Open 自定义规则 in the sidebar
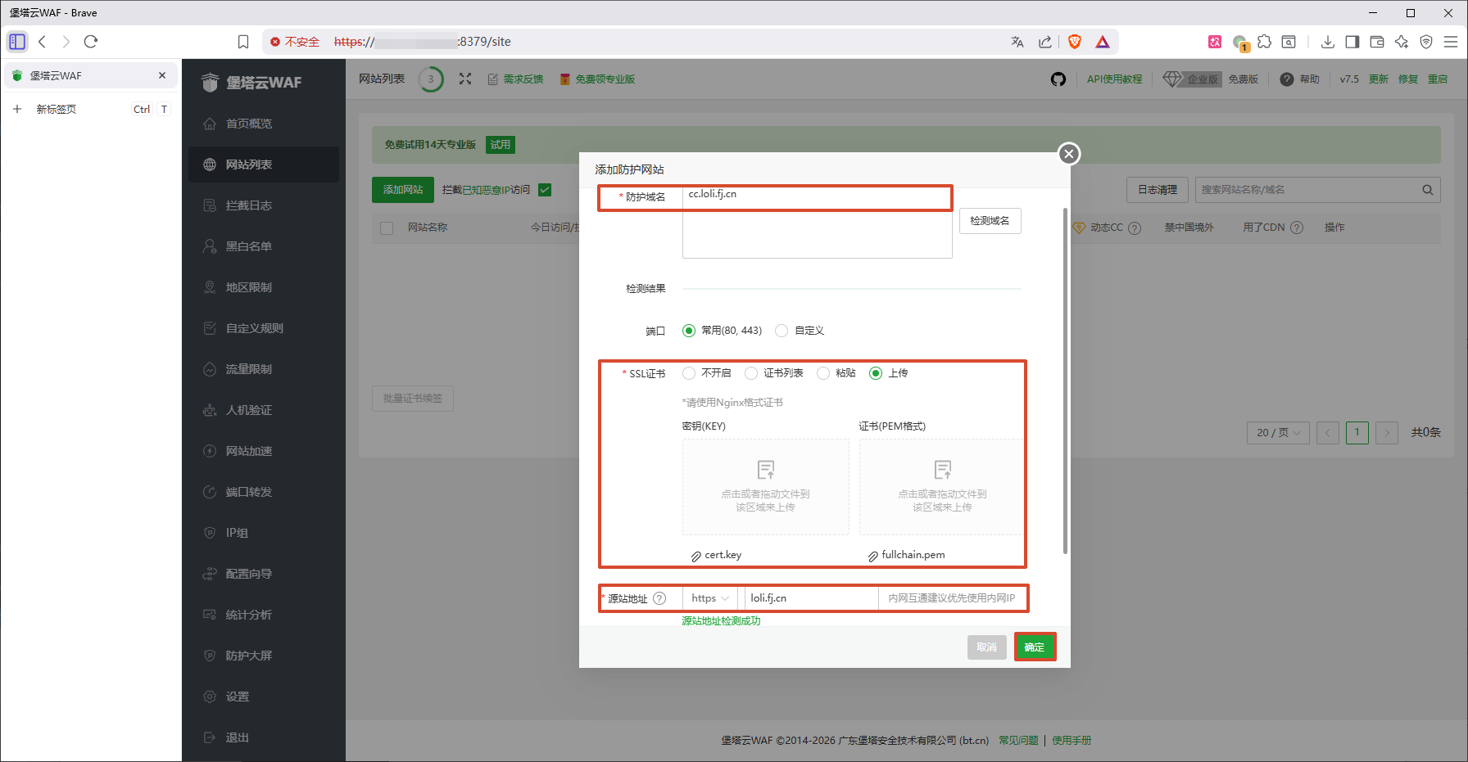Screen dimensions: 1468x762 [x=264, y=328]
